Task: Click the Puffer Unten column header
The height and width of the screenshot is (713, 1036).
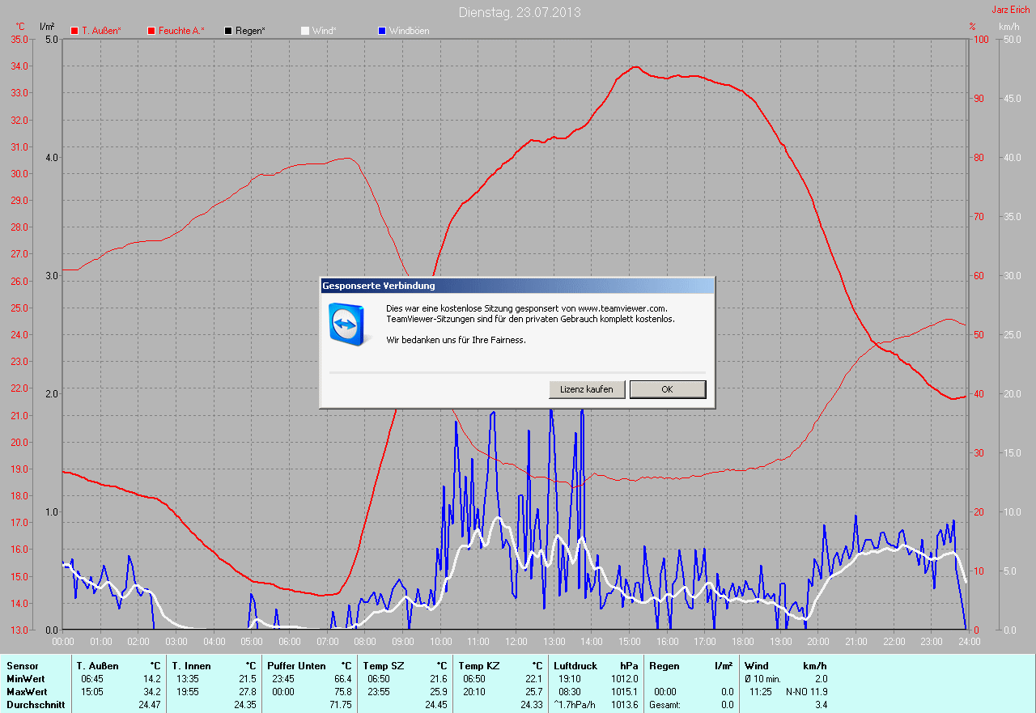Action: coord(296,666)
